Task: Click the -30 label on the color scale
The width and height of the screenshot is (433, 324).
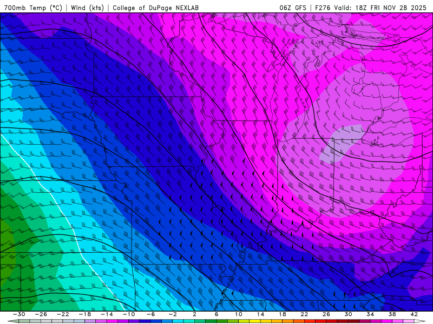Action: tap(19, 314)
